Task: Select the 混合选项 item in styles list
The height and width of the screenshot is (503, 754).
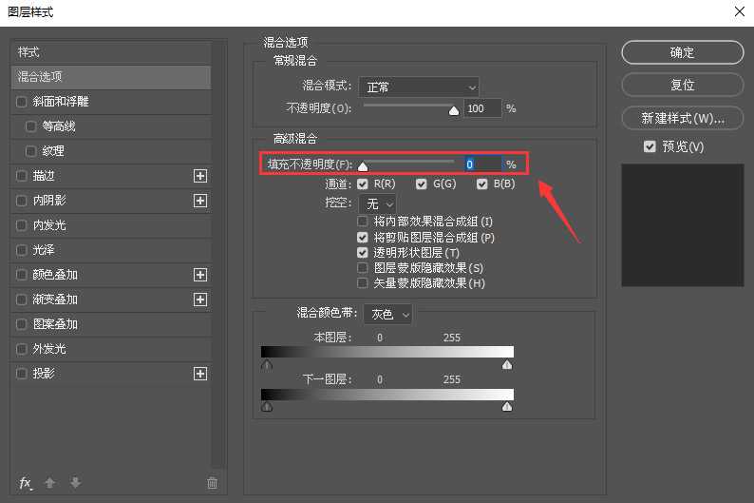Action: [110, 77]
